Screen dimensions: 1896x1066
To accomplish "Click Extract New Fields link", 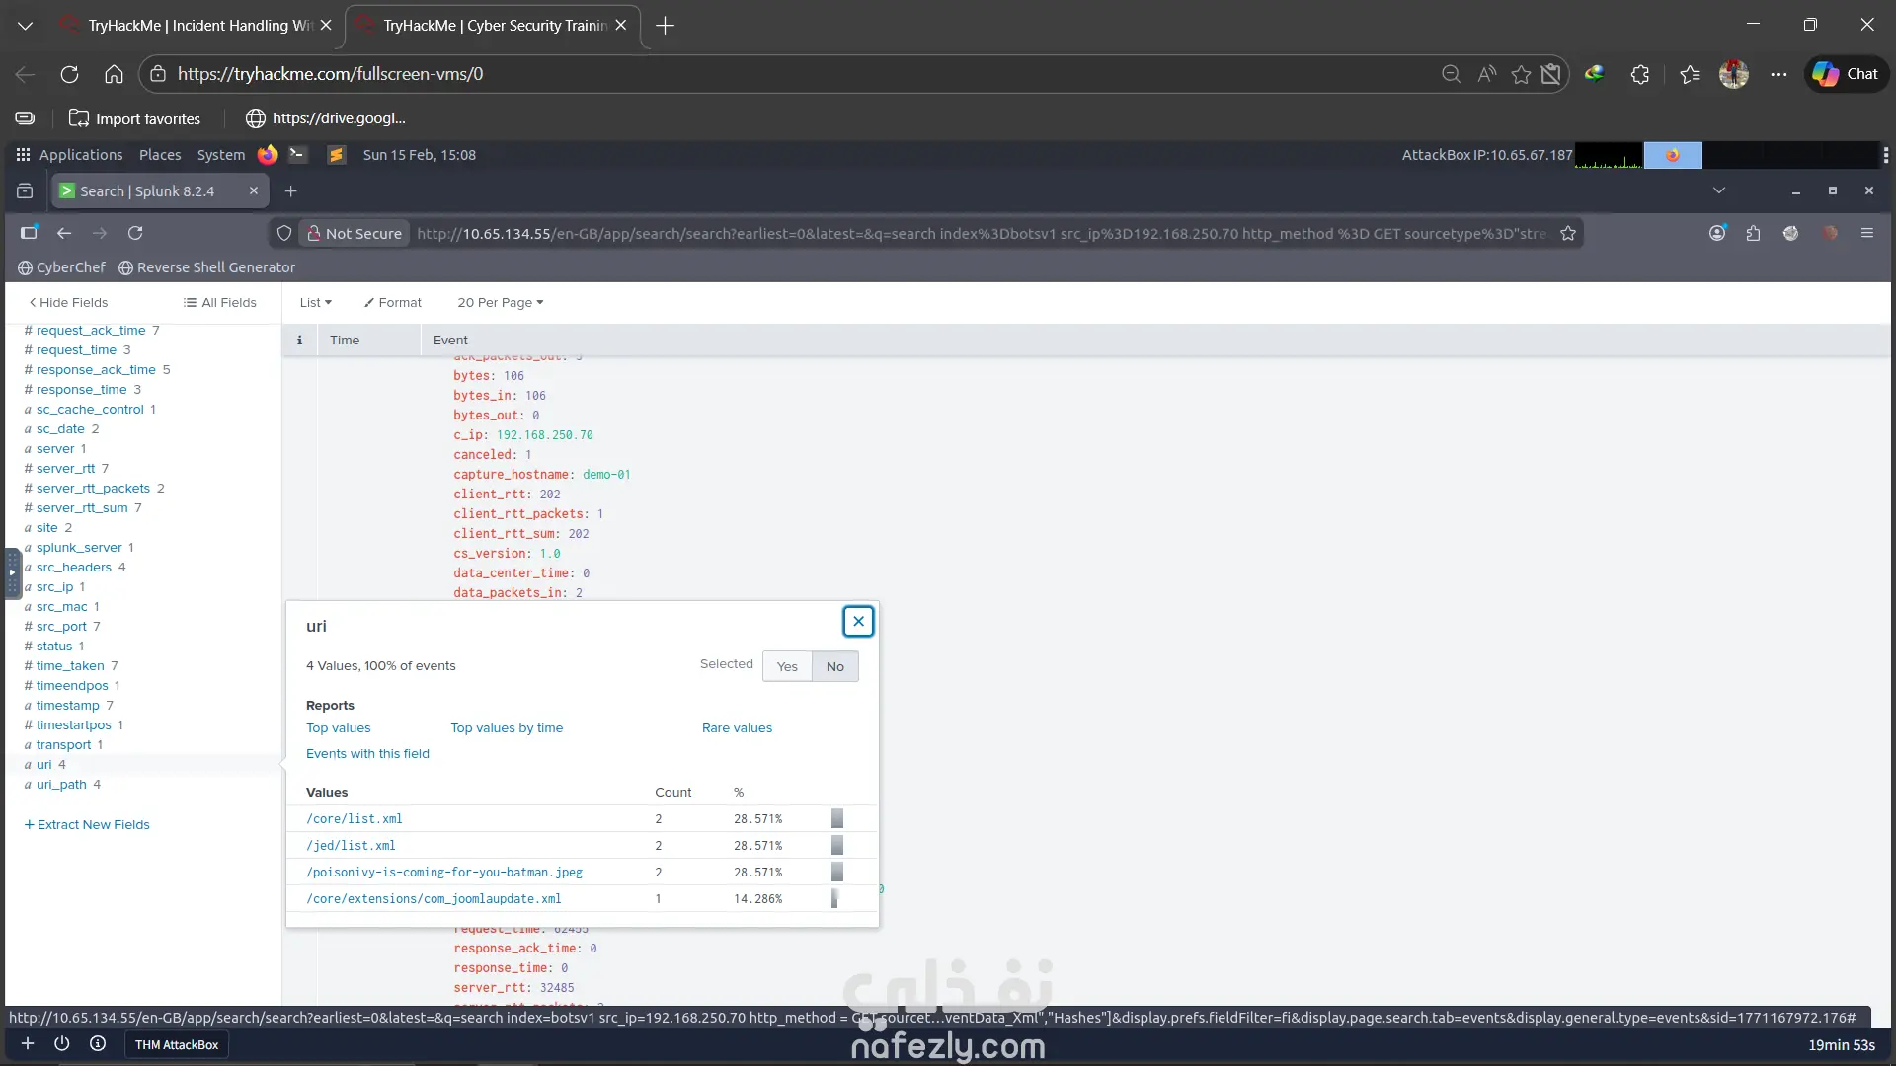I will pos(87,825).
